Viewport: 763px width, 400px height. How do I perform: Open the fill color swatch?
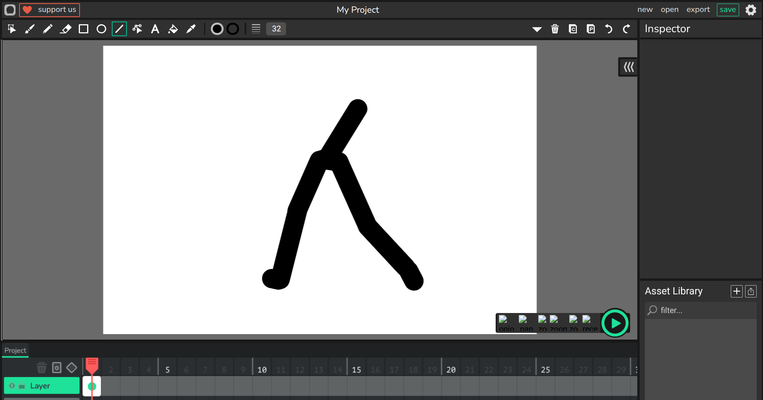click(217, 29)
